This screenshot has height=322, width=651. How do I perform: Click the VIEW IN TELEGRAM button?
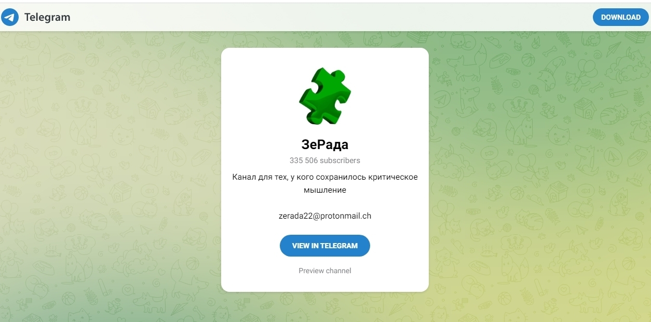pos(325,246)
